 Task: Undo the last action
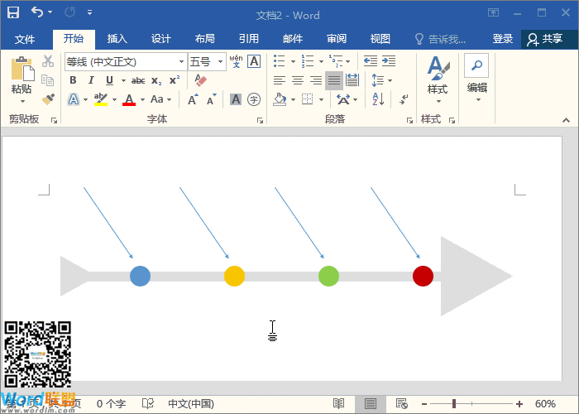(x=37, y=12)
